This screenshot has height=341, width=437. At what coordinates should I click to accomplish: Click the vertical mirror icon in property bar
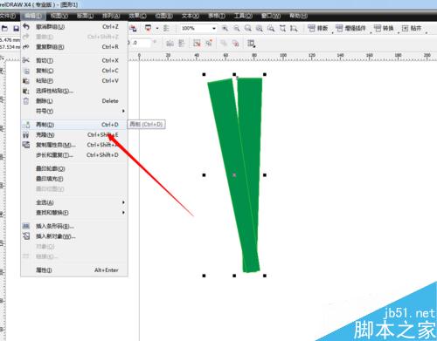click(182, 44)
